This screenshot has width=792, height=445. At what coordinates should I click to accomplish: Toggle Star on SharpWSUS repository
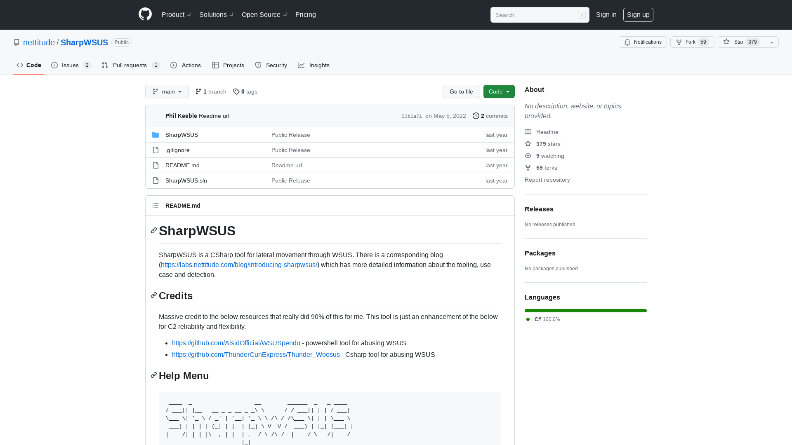[x=741, y=42]
